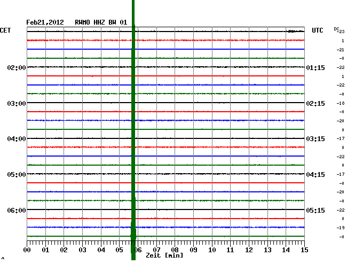Click the 05:15 UTC time label
Screen dimensions: 347x264
click(316, 210)
